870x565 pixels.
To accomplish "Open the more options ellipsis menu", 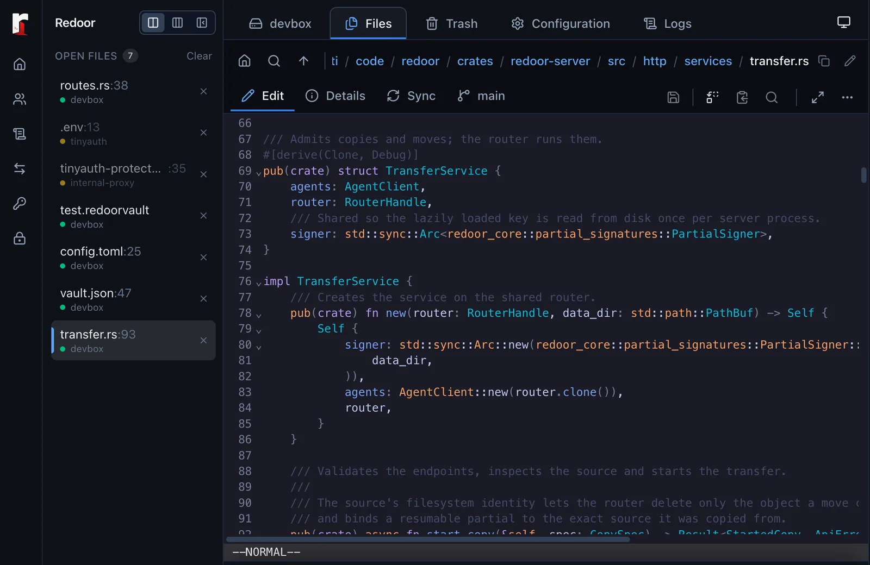I will 847,97.
